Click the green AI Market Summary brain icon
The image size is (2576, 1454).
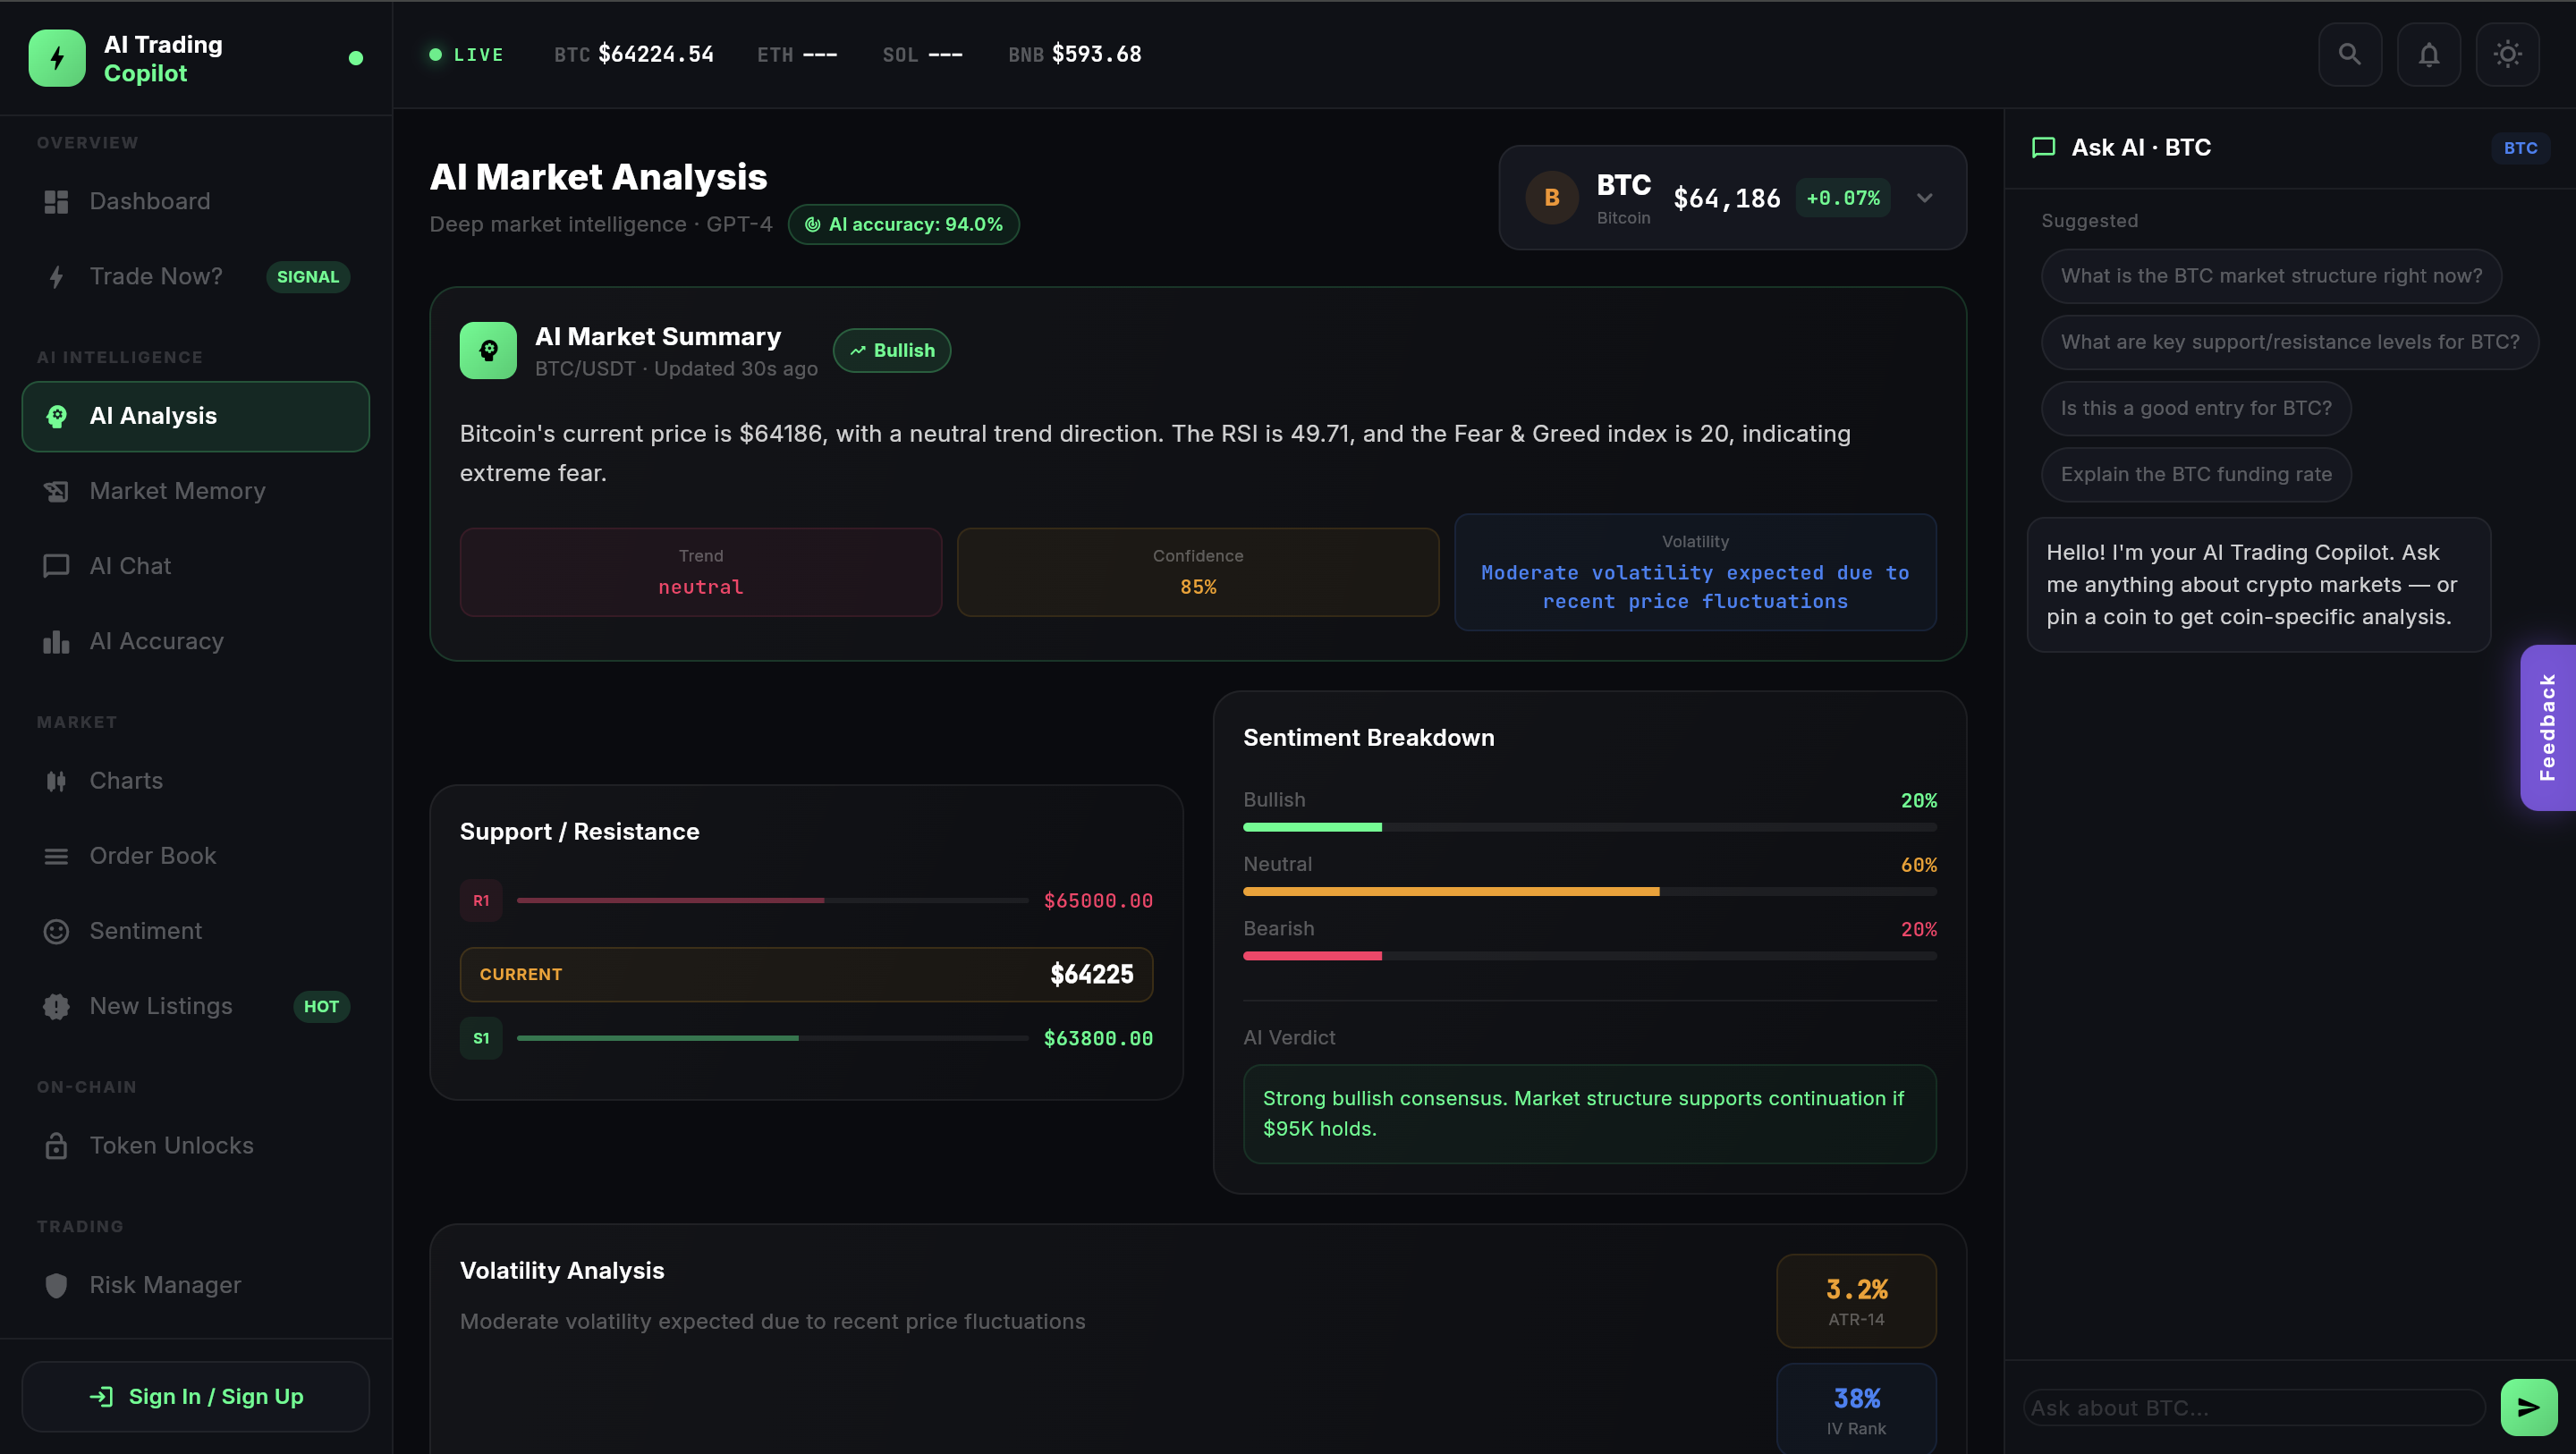pyautogui.click(x=488, y=350)
